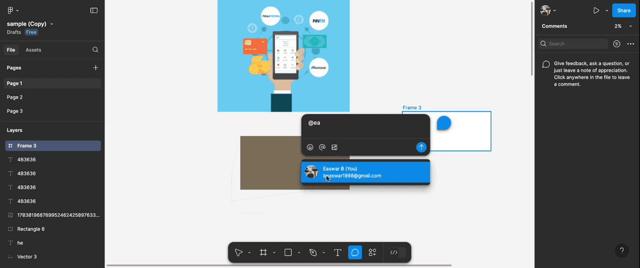Select the Rectangle shape tool
The width and height of the screenshot is (640, 268).
[x=287, y=252]
